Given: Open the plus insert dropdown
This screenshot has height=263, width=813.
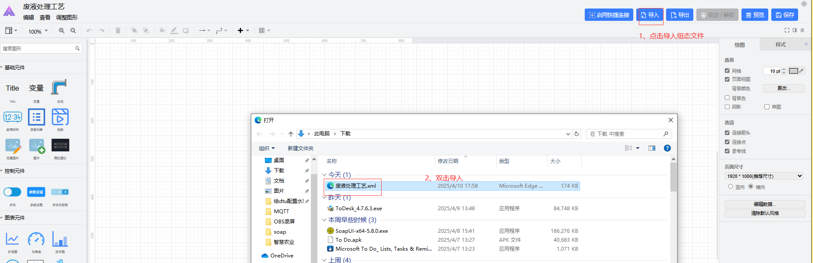Looking at the screenshot, I should (x=243, y=31).
